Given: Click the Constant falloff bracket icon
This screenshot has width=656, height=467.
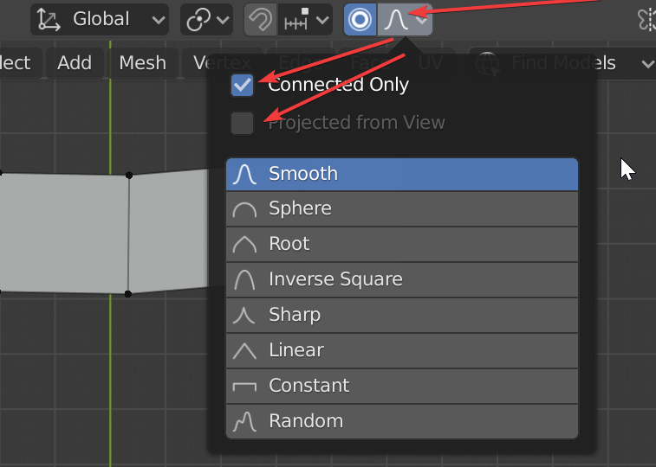Looking at the screenshot, I should (x=244, y=387).
